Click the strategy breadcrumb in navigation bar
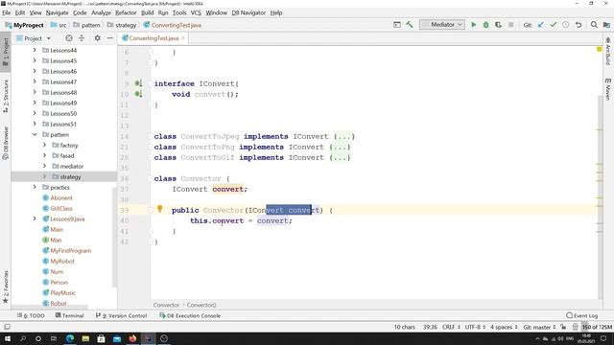The width and height of the screenshot is (614, 345). (122, 25)
